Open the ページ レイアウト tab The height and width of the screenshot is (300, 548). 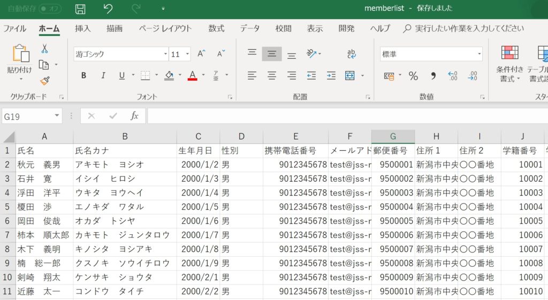pos(165,28)
